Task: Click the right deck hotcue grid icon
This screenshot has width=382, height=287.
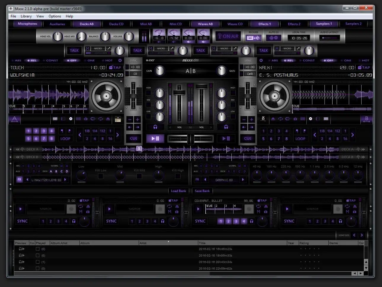Action: 326,119
